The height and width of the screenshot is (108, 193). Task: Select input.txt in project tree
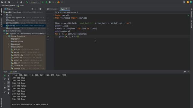tap(12, 20)
